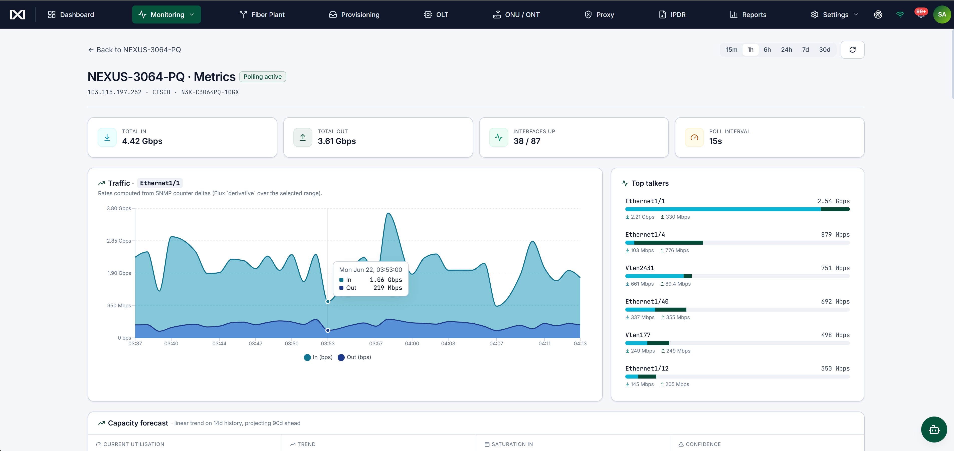The height and width of the screenshot is (451, 954).
Task: Select Ethernet1/1 in Top talkers
Action: 645,201
